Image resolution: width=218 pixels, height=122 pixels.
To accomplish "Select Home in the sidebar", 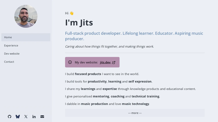I will point(26,37).
